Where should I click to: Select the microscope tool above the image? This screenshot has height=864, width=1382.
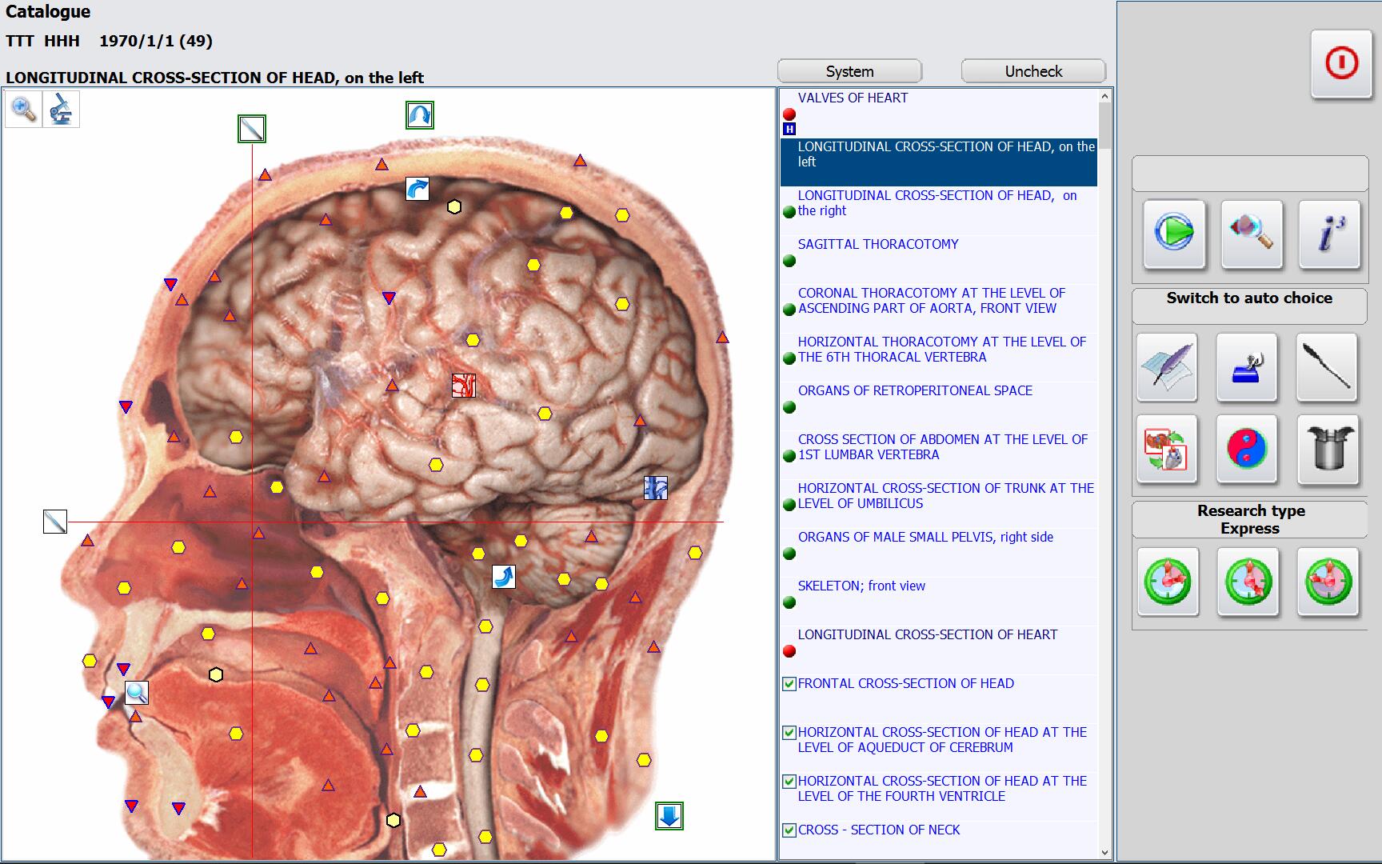tap(61, 110)
